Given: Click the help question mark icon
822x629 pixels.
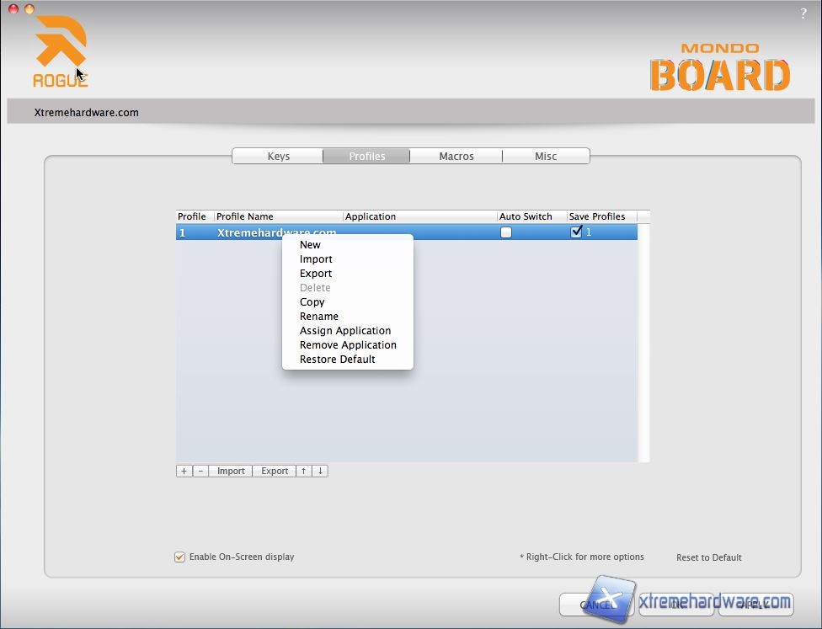Looking at the screenshot, I should [803, 13].
